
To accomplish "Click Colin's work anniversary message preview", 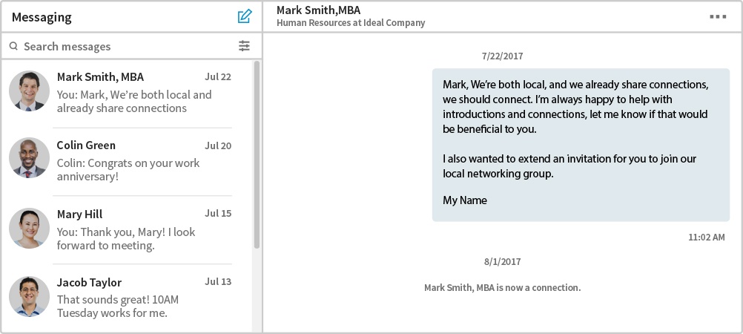I will pos(128,170).
